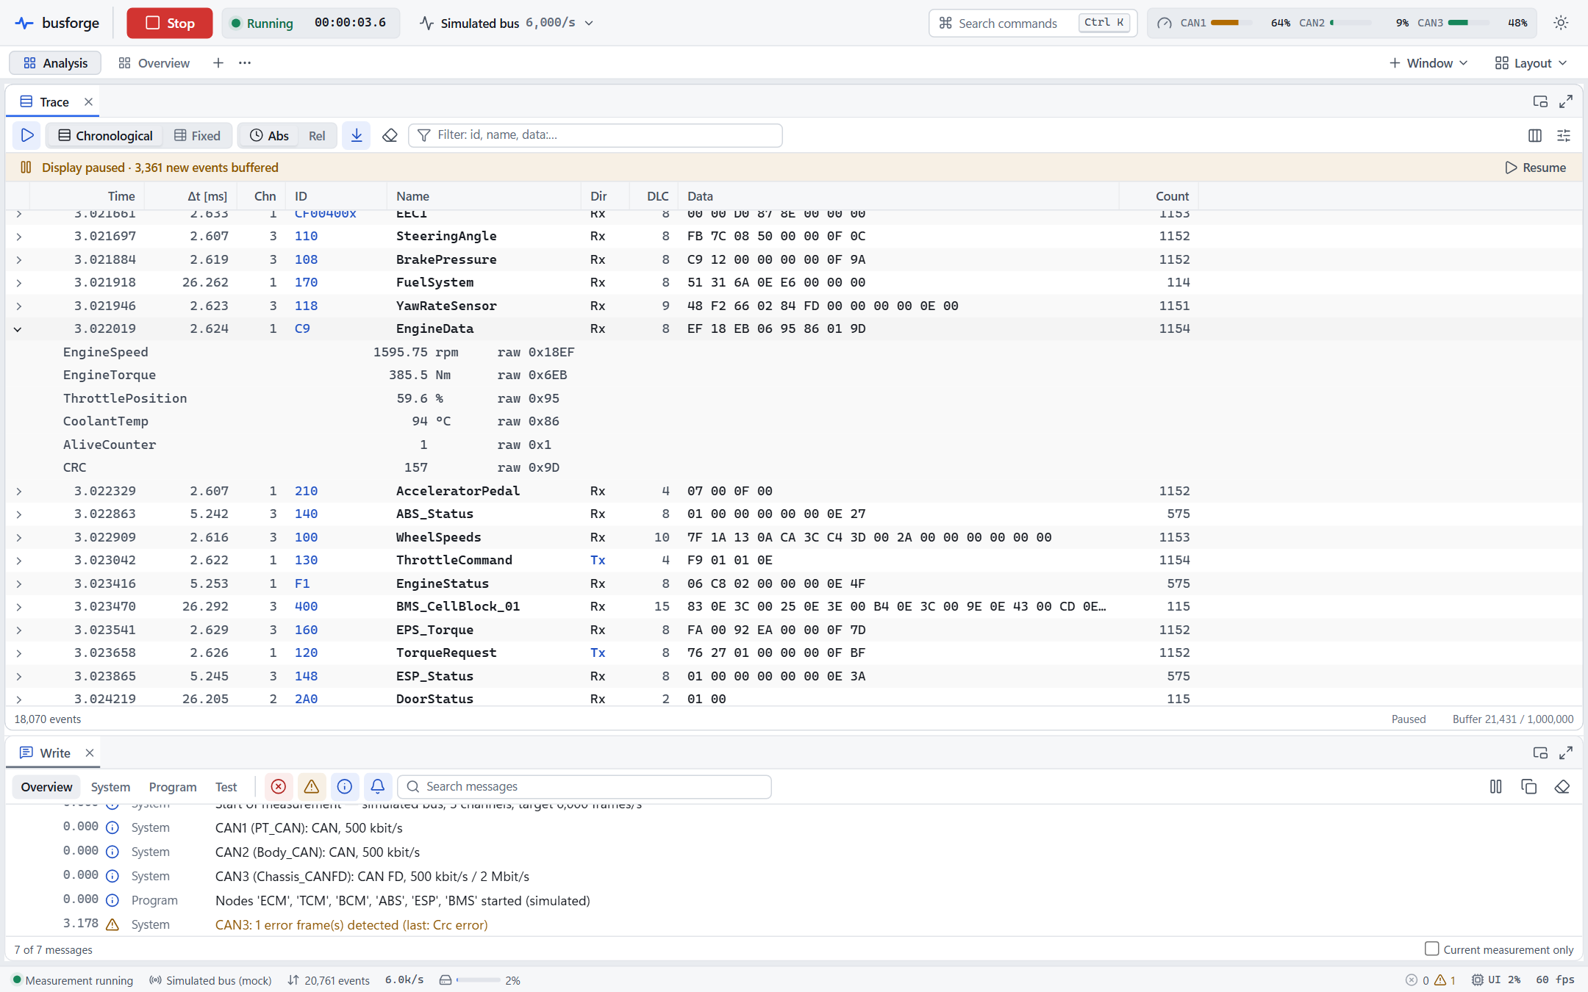Select the System tab in Write panel
The image size is (1588, 992).
tap(110, 787)
